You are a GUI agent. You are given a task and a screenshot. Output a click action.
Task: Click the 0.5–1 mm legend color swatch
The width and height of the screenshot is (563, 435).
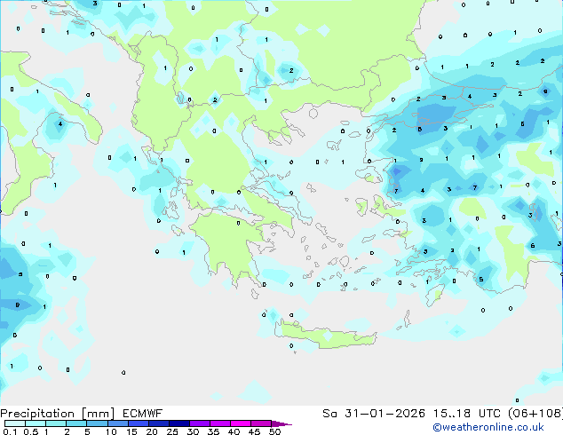(36, 423)
